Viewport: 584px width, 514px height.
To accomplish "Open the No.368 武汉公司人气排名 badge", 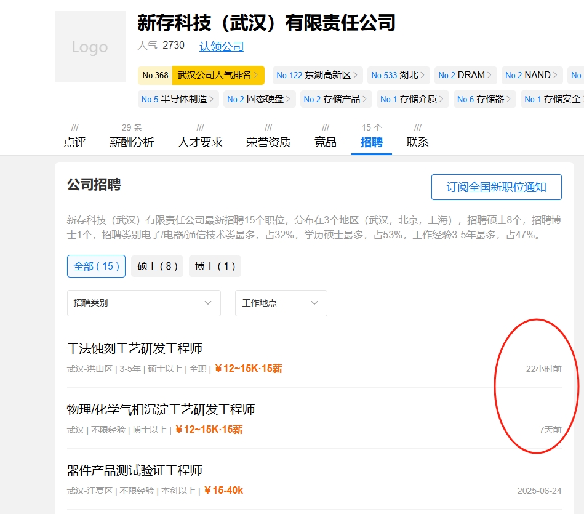I will click(x=201, y=75).
